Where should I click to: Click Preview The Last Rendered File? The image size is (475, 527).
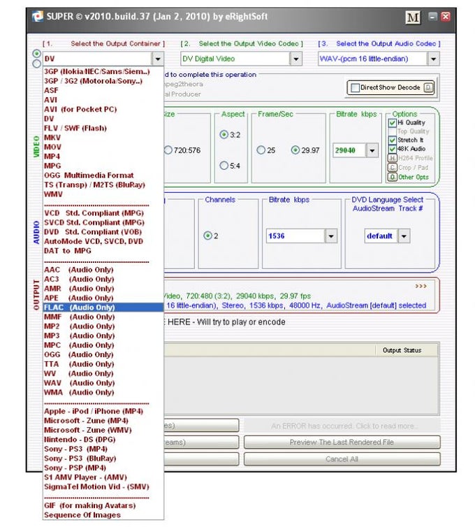pyautogui.click(x=342, y=442)
